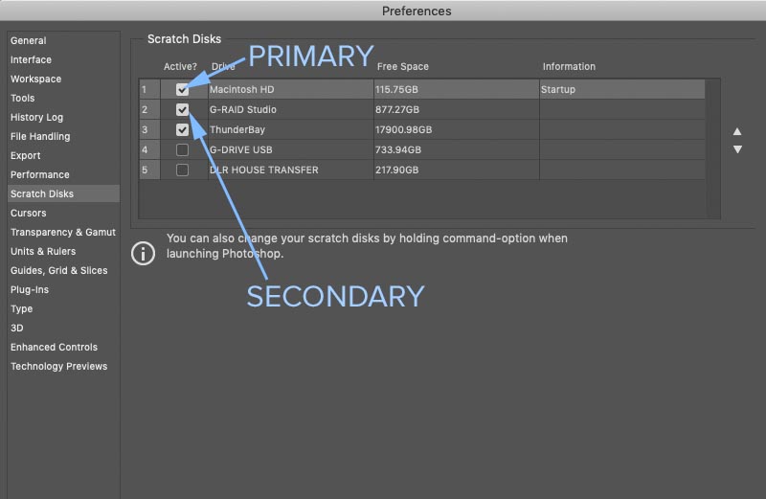Click the Startup information cell
This screenshot has height=499, width=766.
(x=622, y=89)
